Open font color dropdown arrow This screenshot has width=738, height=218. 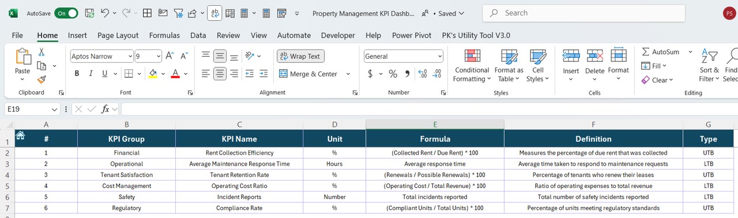(x=186, y=74)
